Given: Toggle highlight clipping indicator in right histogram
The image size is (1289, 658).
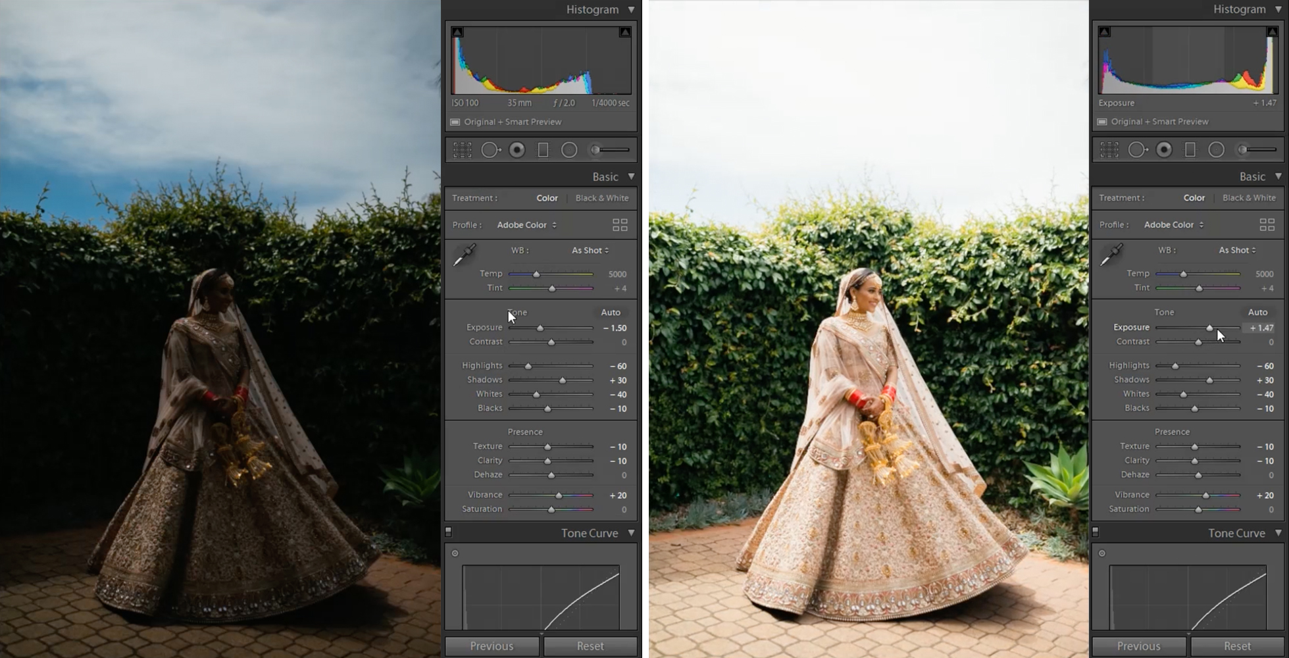Looking at the screenshot, I should click(1272, 32).
